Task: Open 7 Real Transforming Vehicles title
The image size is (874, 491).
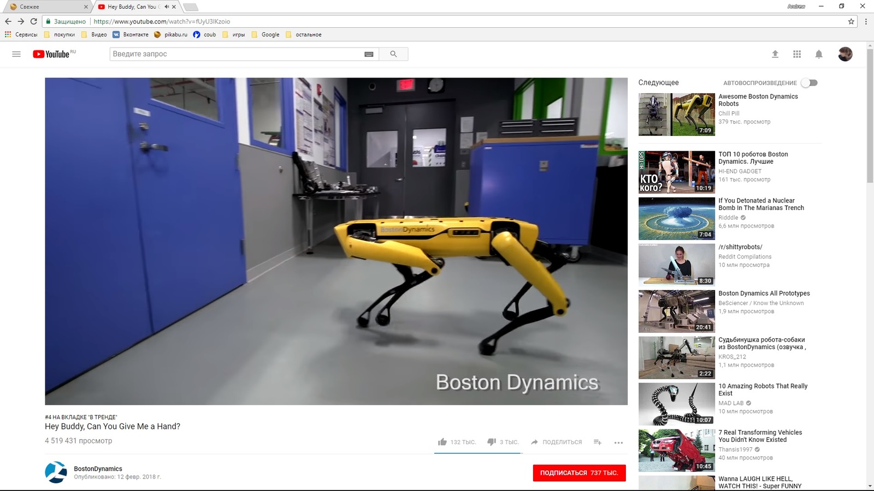Action: [760, 436]
